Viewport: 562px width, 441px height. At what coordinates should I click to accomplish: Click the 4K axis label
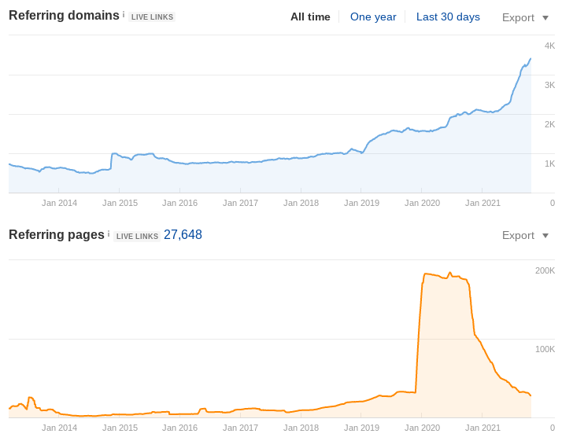[x=549, y=46]
